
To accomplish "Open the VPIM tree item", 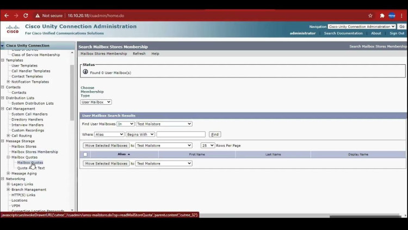I will 16,206.
